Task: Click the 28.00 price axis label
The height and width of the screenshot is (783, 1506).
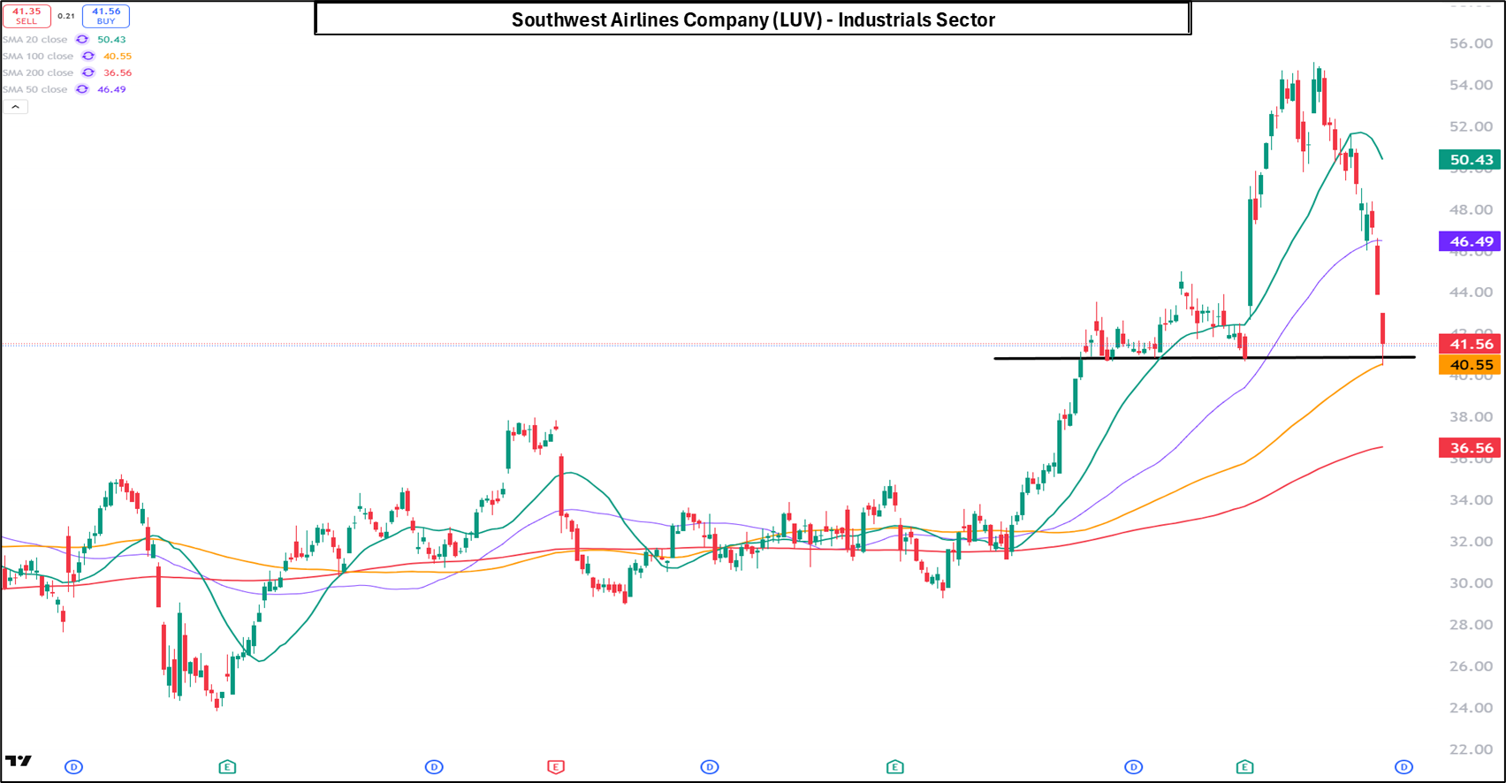Action: tap(1471, 625)
